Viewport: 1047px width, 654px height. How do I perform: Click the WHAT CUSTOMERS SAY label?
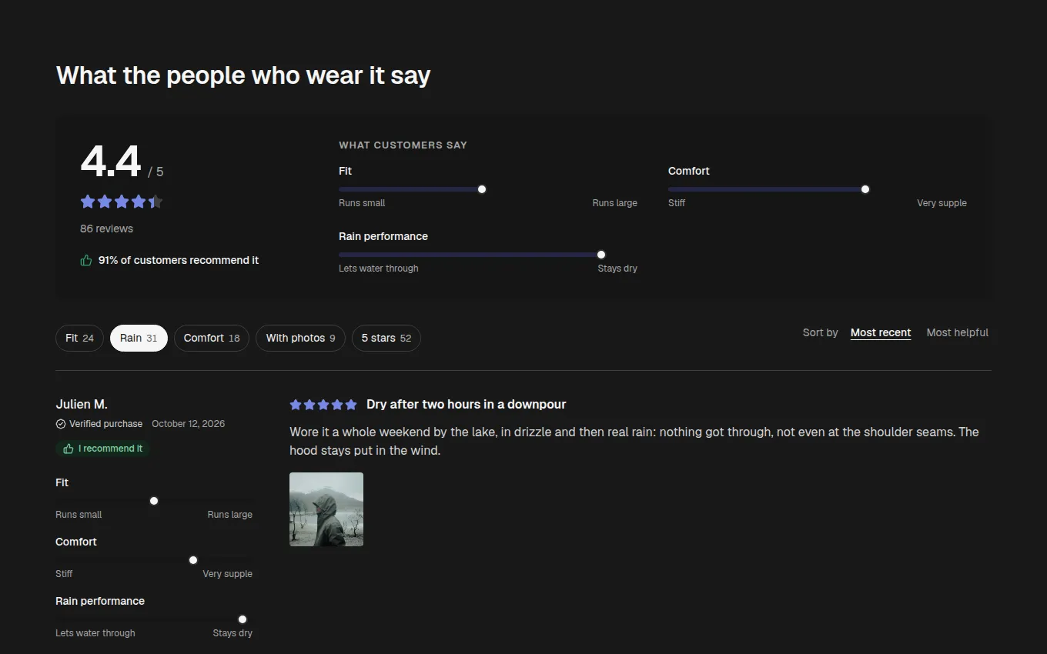click(403, 145)
